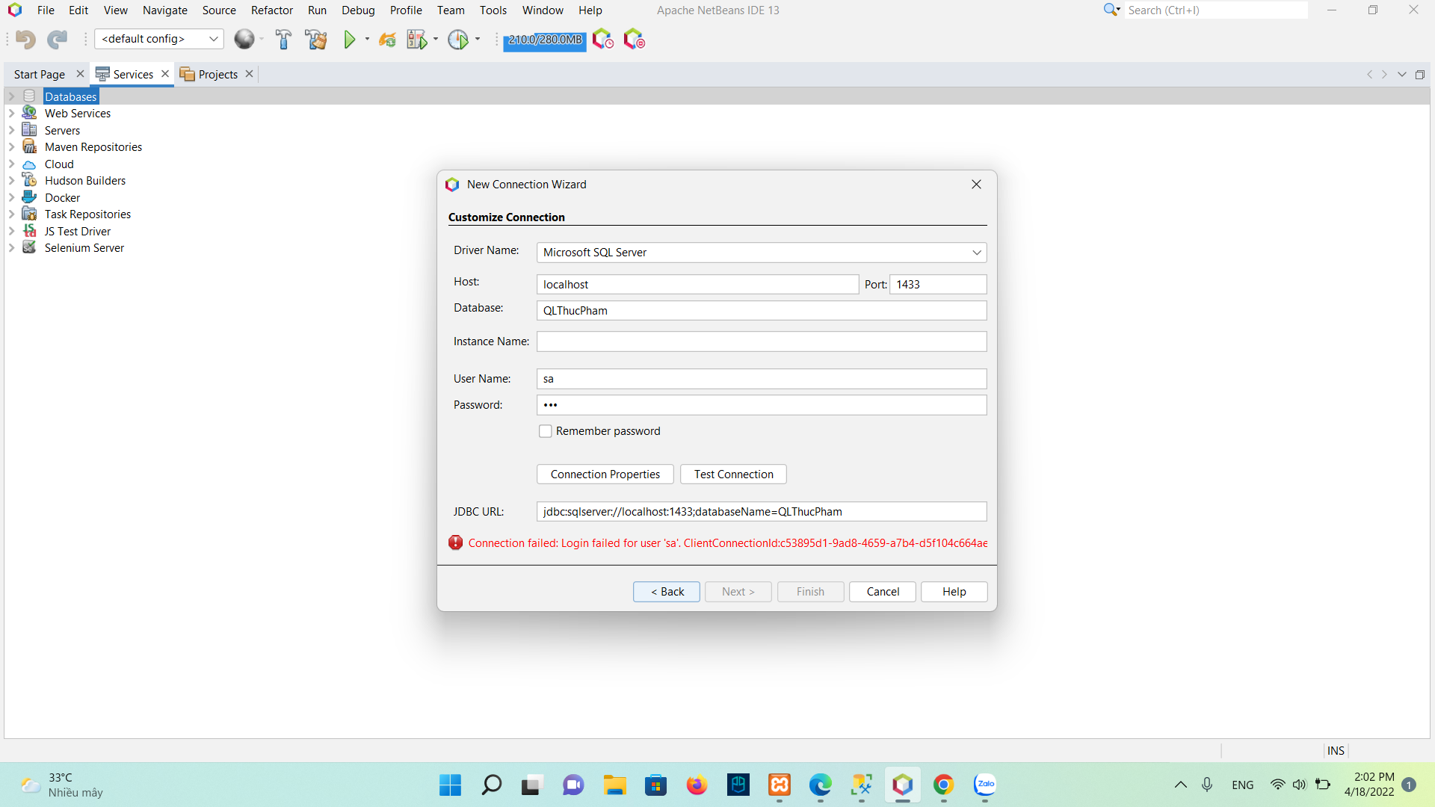Select the Servers node icon
The width and height of the screenshot is (1435, 807).
tap(29, 130)
